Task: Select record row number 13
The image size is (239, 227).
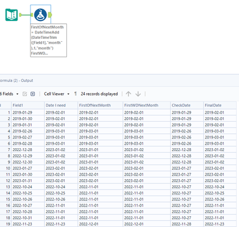Action: pyautogui.click(x=5, y=187)
